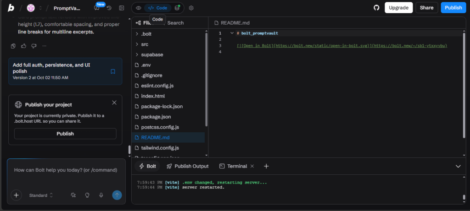Select the Code view toggle
The width and height of the screenshot is (470, 211).
coord(158,8)
